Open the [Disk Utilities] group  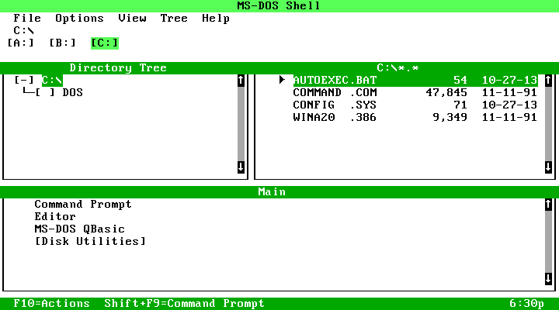90,241
